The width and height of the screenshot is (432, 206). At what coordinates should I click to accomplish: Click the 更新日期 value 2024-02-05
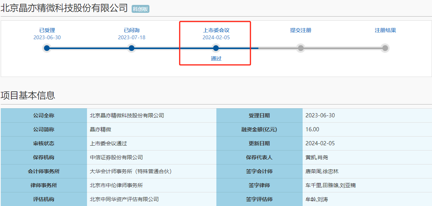pos(320,143)
